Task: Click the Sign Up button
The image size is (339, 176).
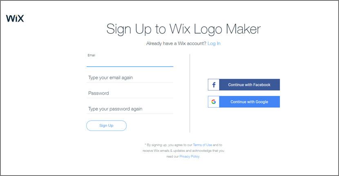Action: pyautogui.click(x=106, y=126)
